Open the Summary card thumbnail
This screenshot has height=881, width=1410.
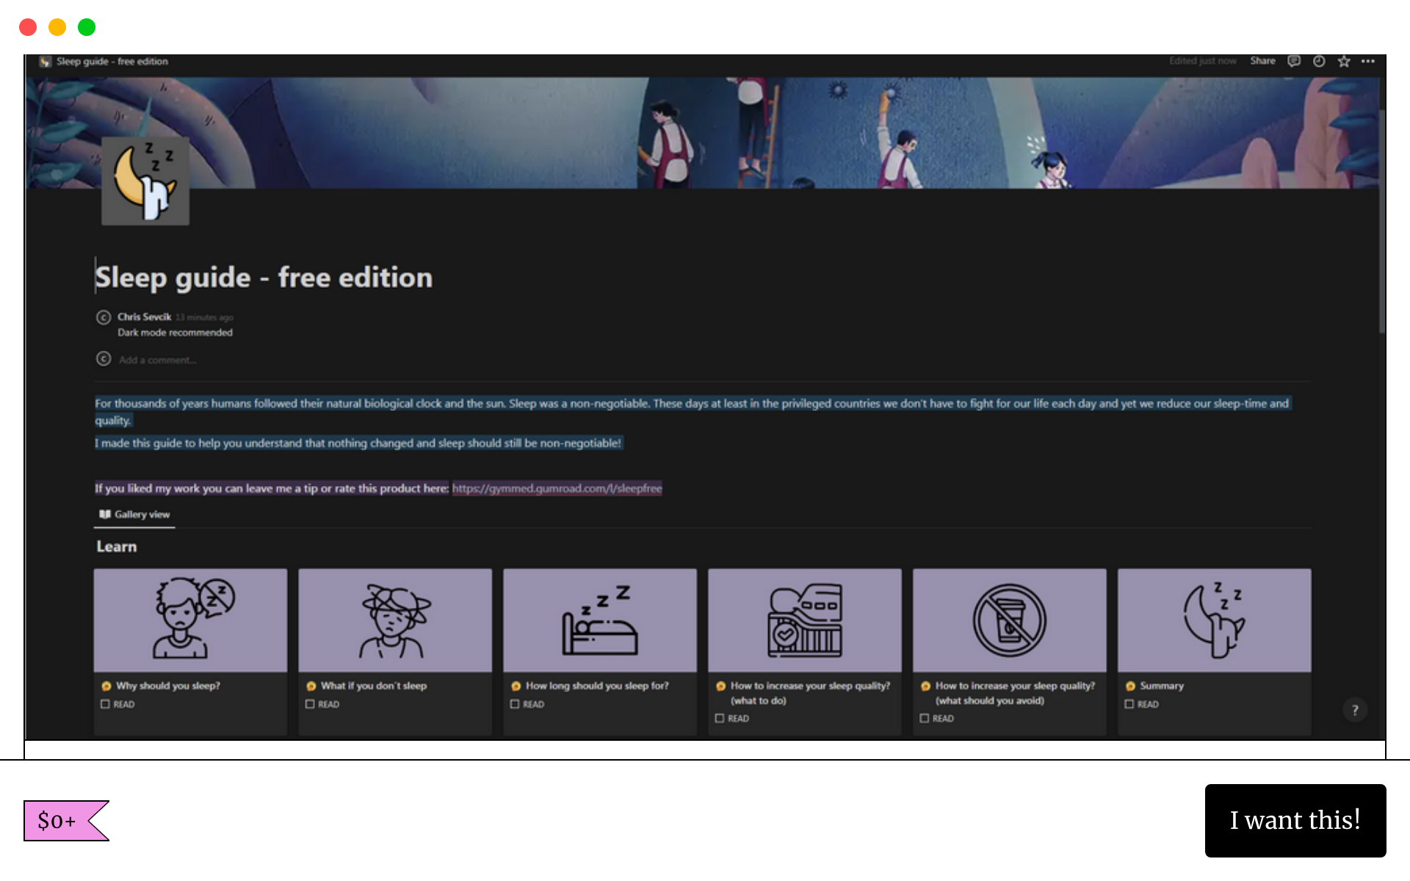click(x=1214, y=620)
